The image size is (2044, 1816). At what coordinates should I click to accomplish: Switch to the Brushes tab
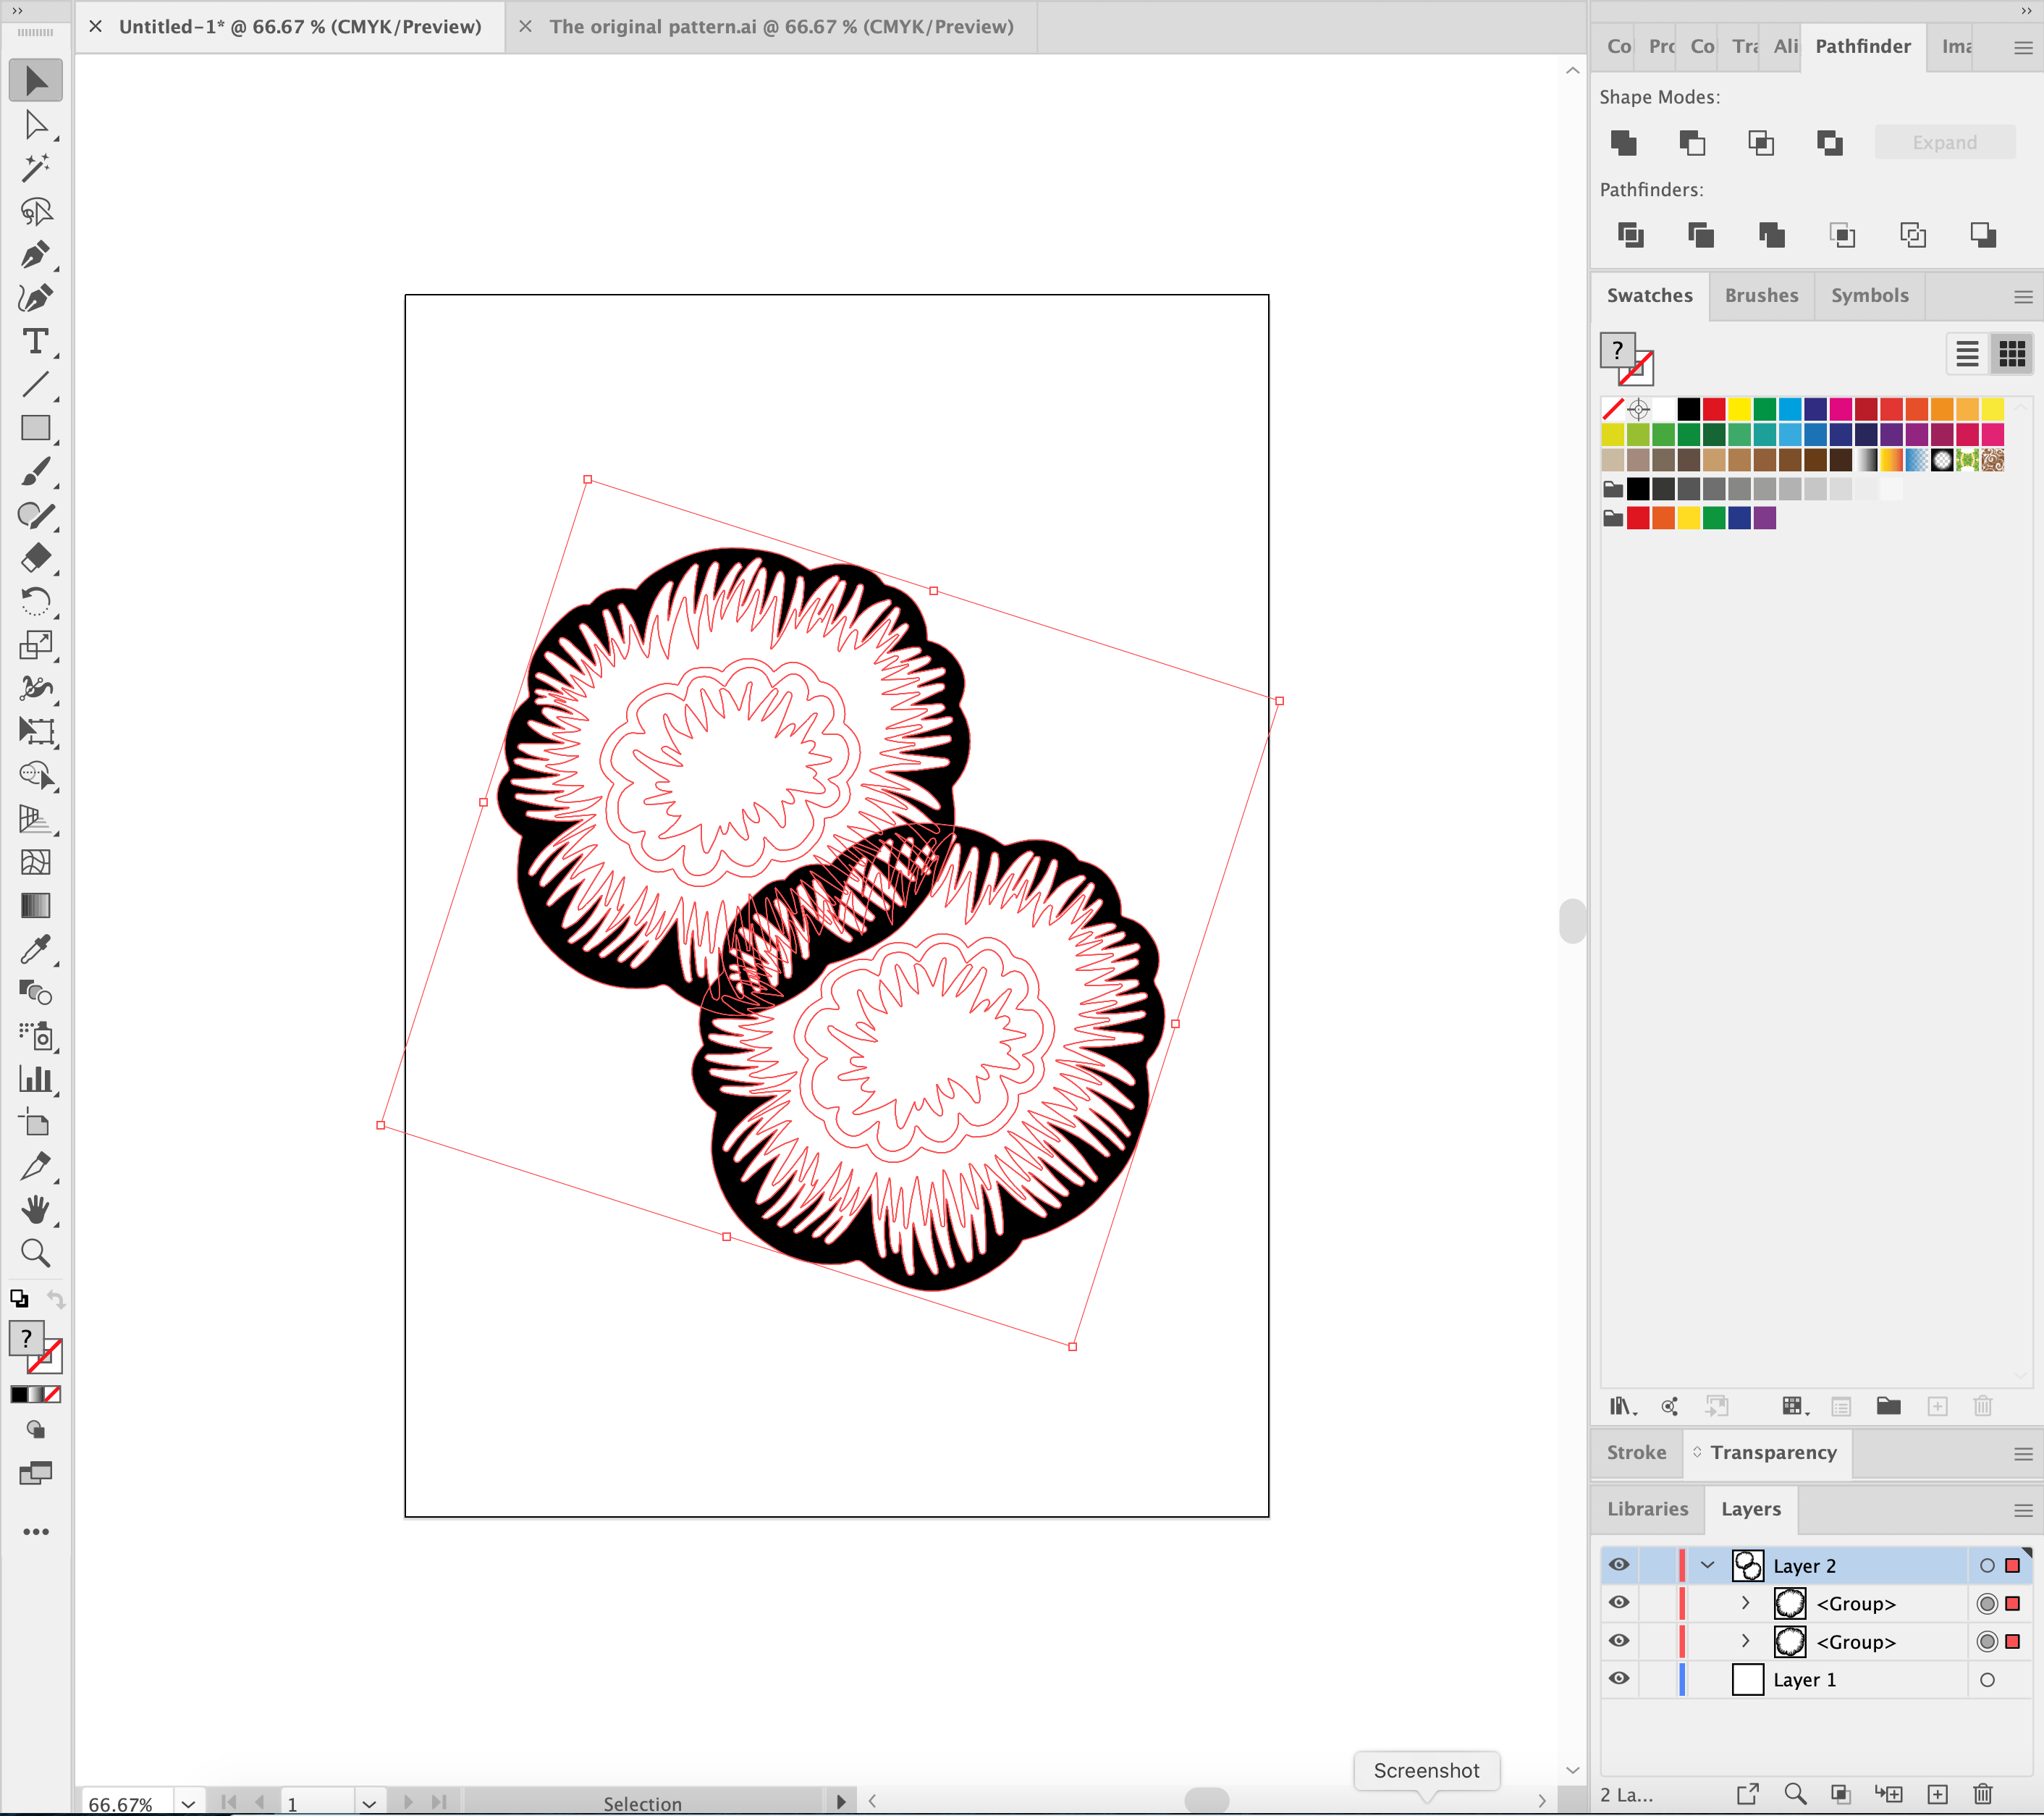(x=1761, y=295)
